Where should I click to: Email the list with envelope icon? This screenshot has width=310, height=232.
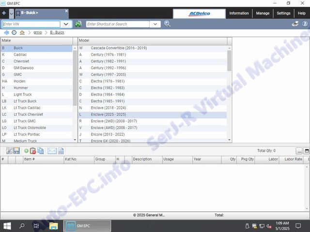(52, 151)
